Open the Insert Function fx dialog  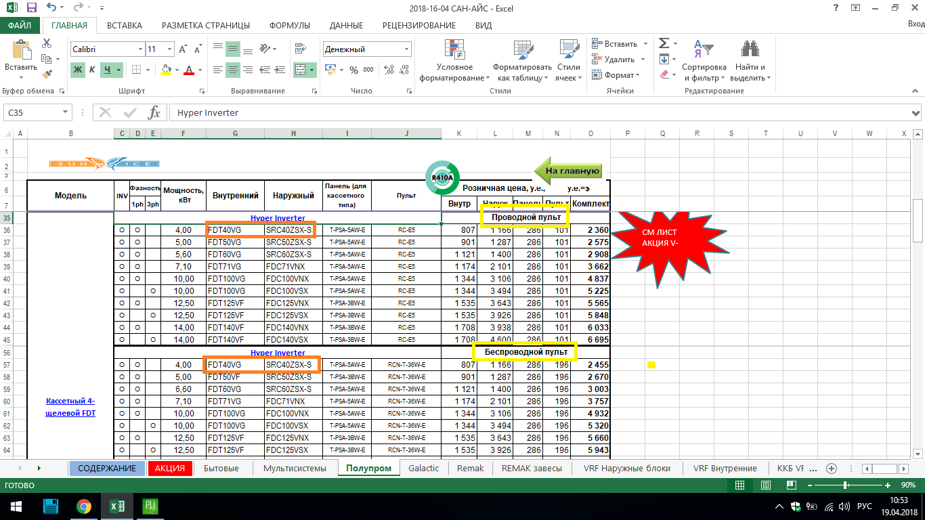point(154,112)
